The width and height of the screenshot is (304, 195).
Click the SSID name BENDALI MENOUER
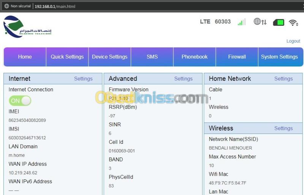[x=230, y=148]
